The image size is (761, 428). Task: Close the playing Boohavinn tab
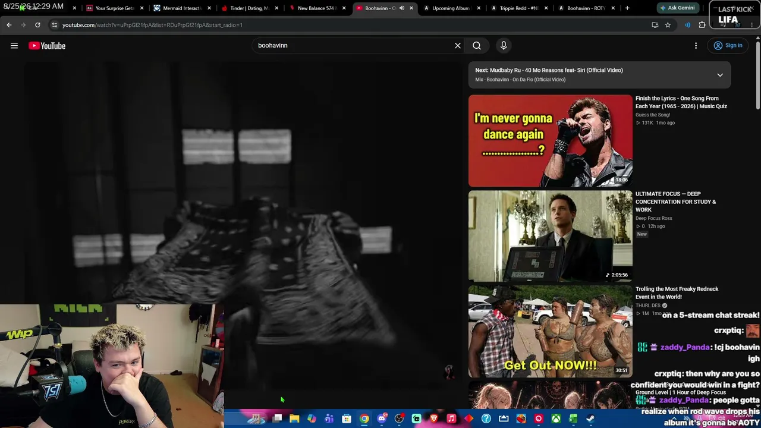coord(411,8)
